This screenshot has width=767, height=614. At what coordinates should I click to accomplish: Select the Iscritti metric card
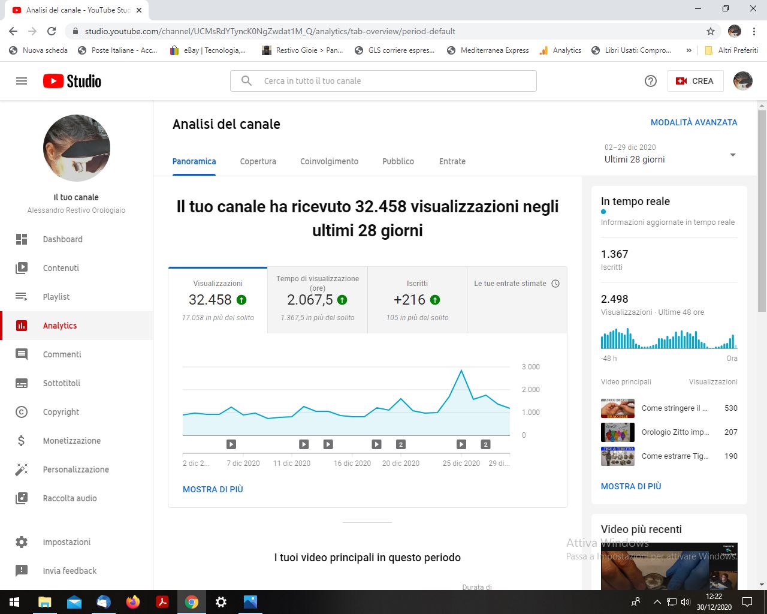[x=418, y=300]
